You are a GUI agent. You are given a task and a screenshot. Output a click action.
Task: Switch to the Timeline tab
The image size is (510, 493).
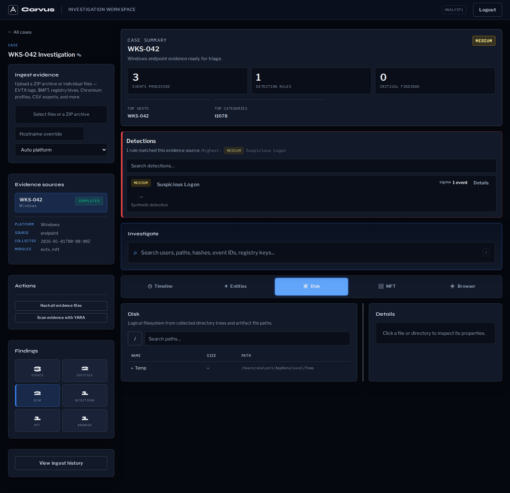coord(160,286)
